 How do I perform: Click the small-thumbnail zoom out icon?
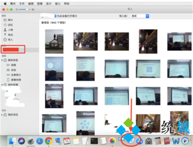[x=17, y=10]
